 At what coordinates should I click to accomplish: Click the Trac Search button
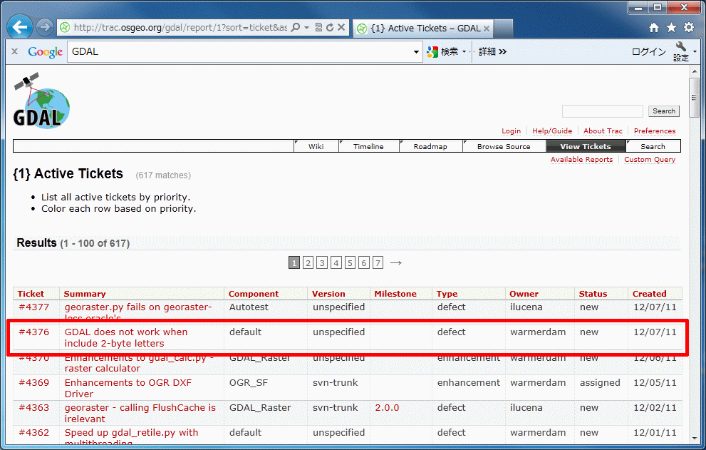tap(663, 111)
